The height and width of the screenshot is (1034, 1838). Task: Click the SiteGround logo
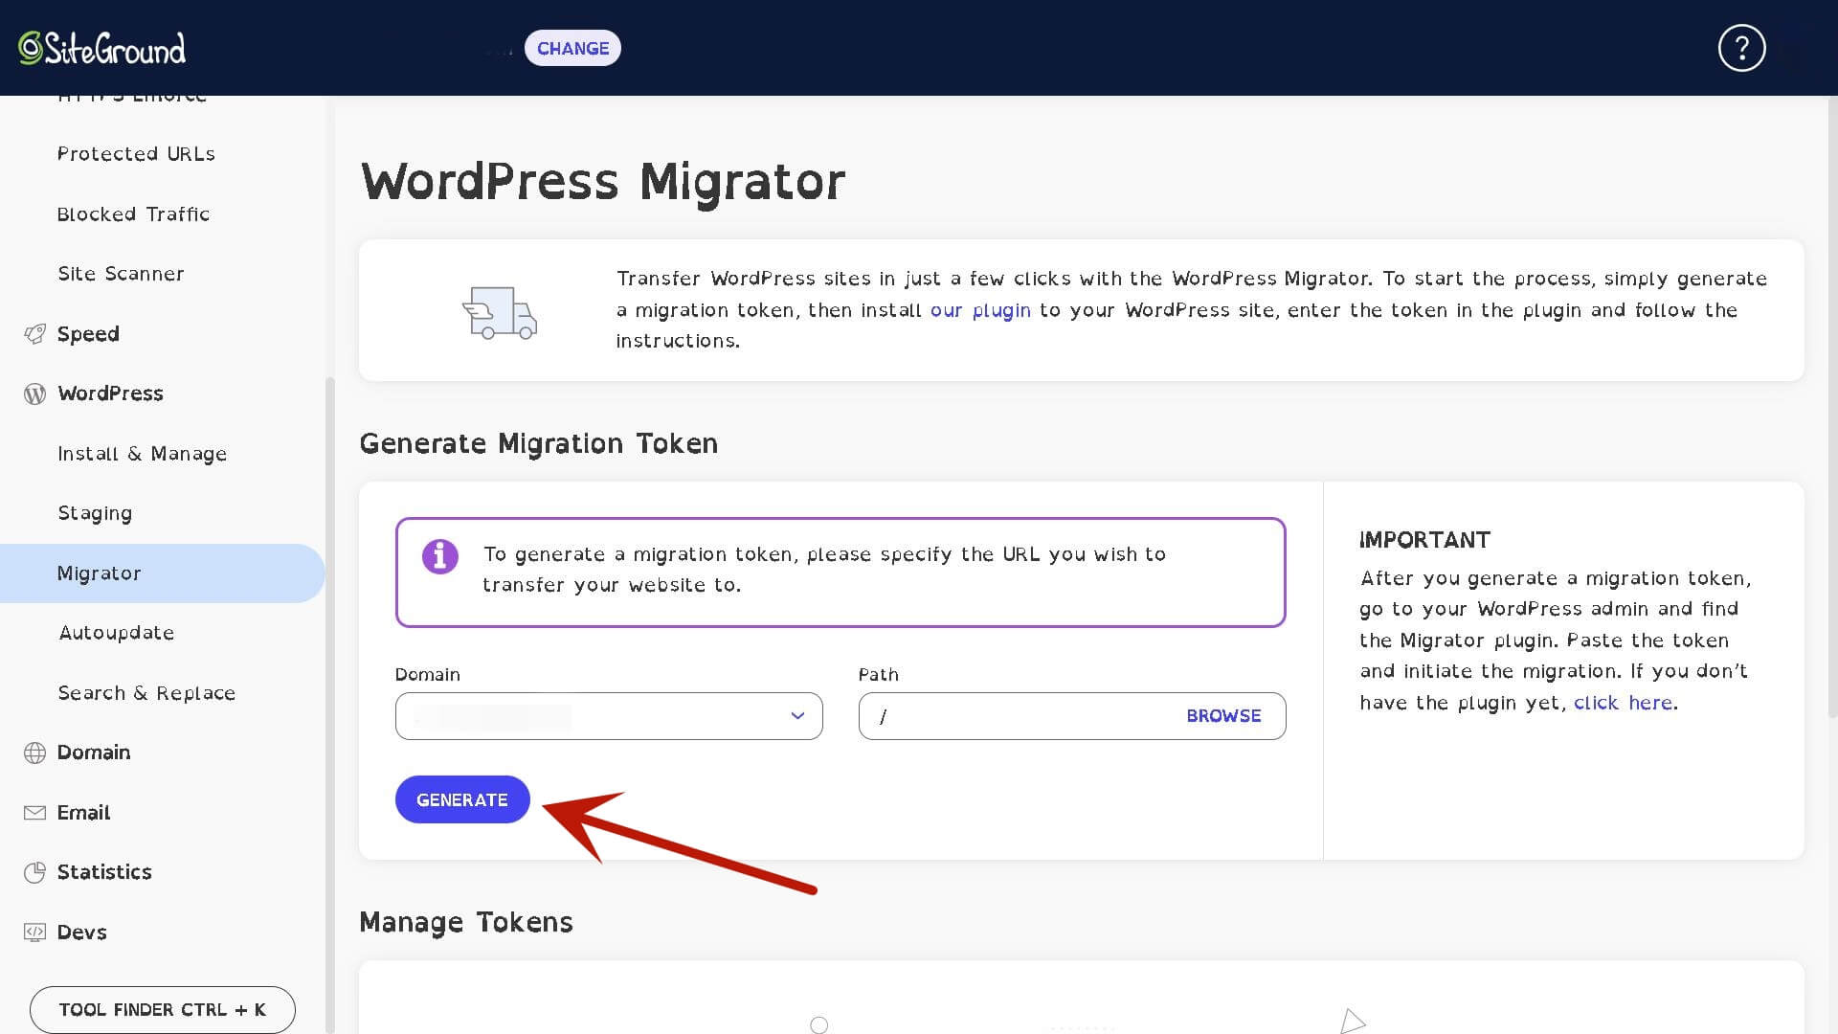[x=101, y=48]
